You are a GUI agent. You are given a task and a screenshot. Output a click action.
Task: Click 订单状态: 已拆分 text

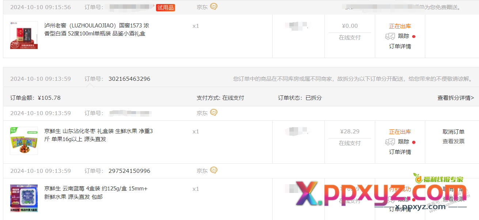[300, 98]
